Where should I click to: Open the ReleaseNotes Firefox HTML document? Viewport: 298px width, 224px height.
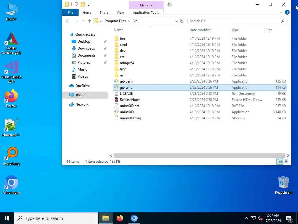pos(130,100)
